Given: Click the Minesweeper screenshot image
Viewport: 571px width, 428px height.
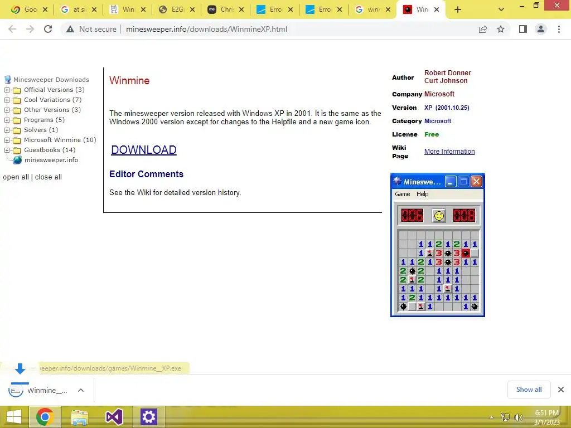Looking at the screenshot, I should (437, 245).
